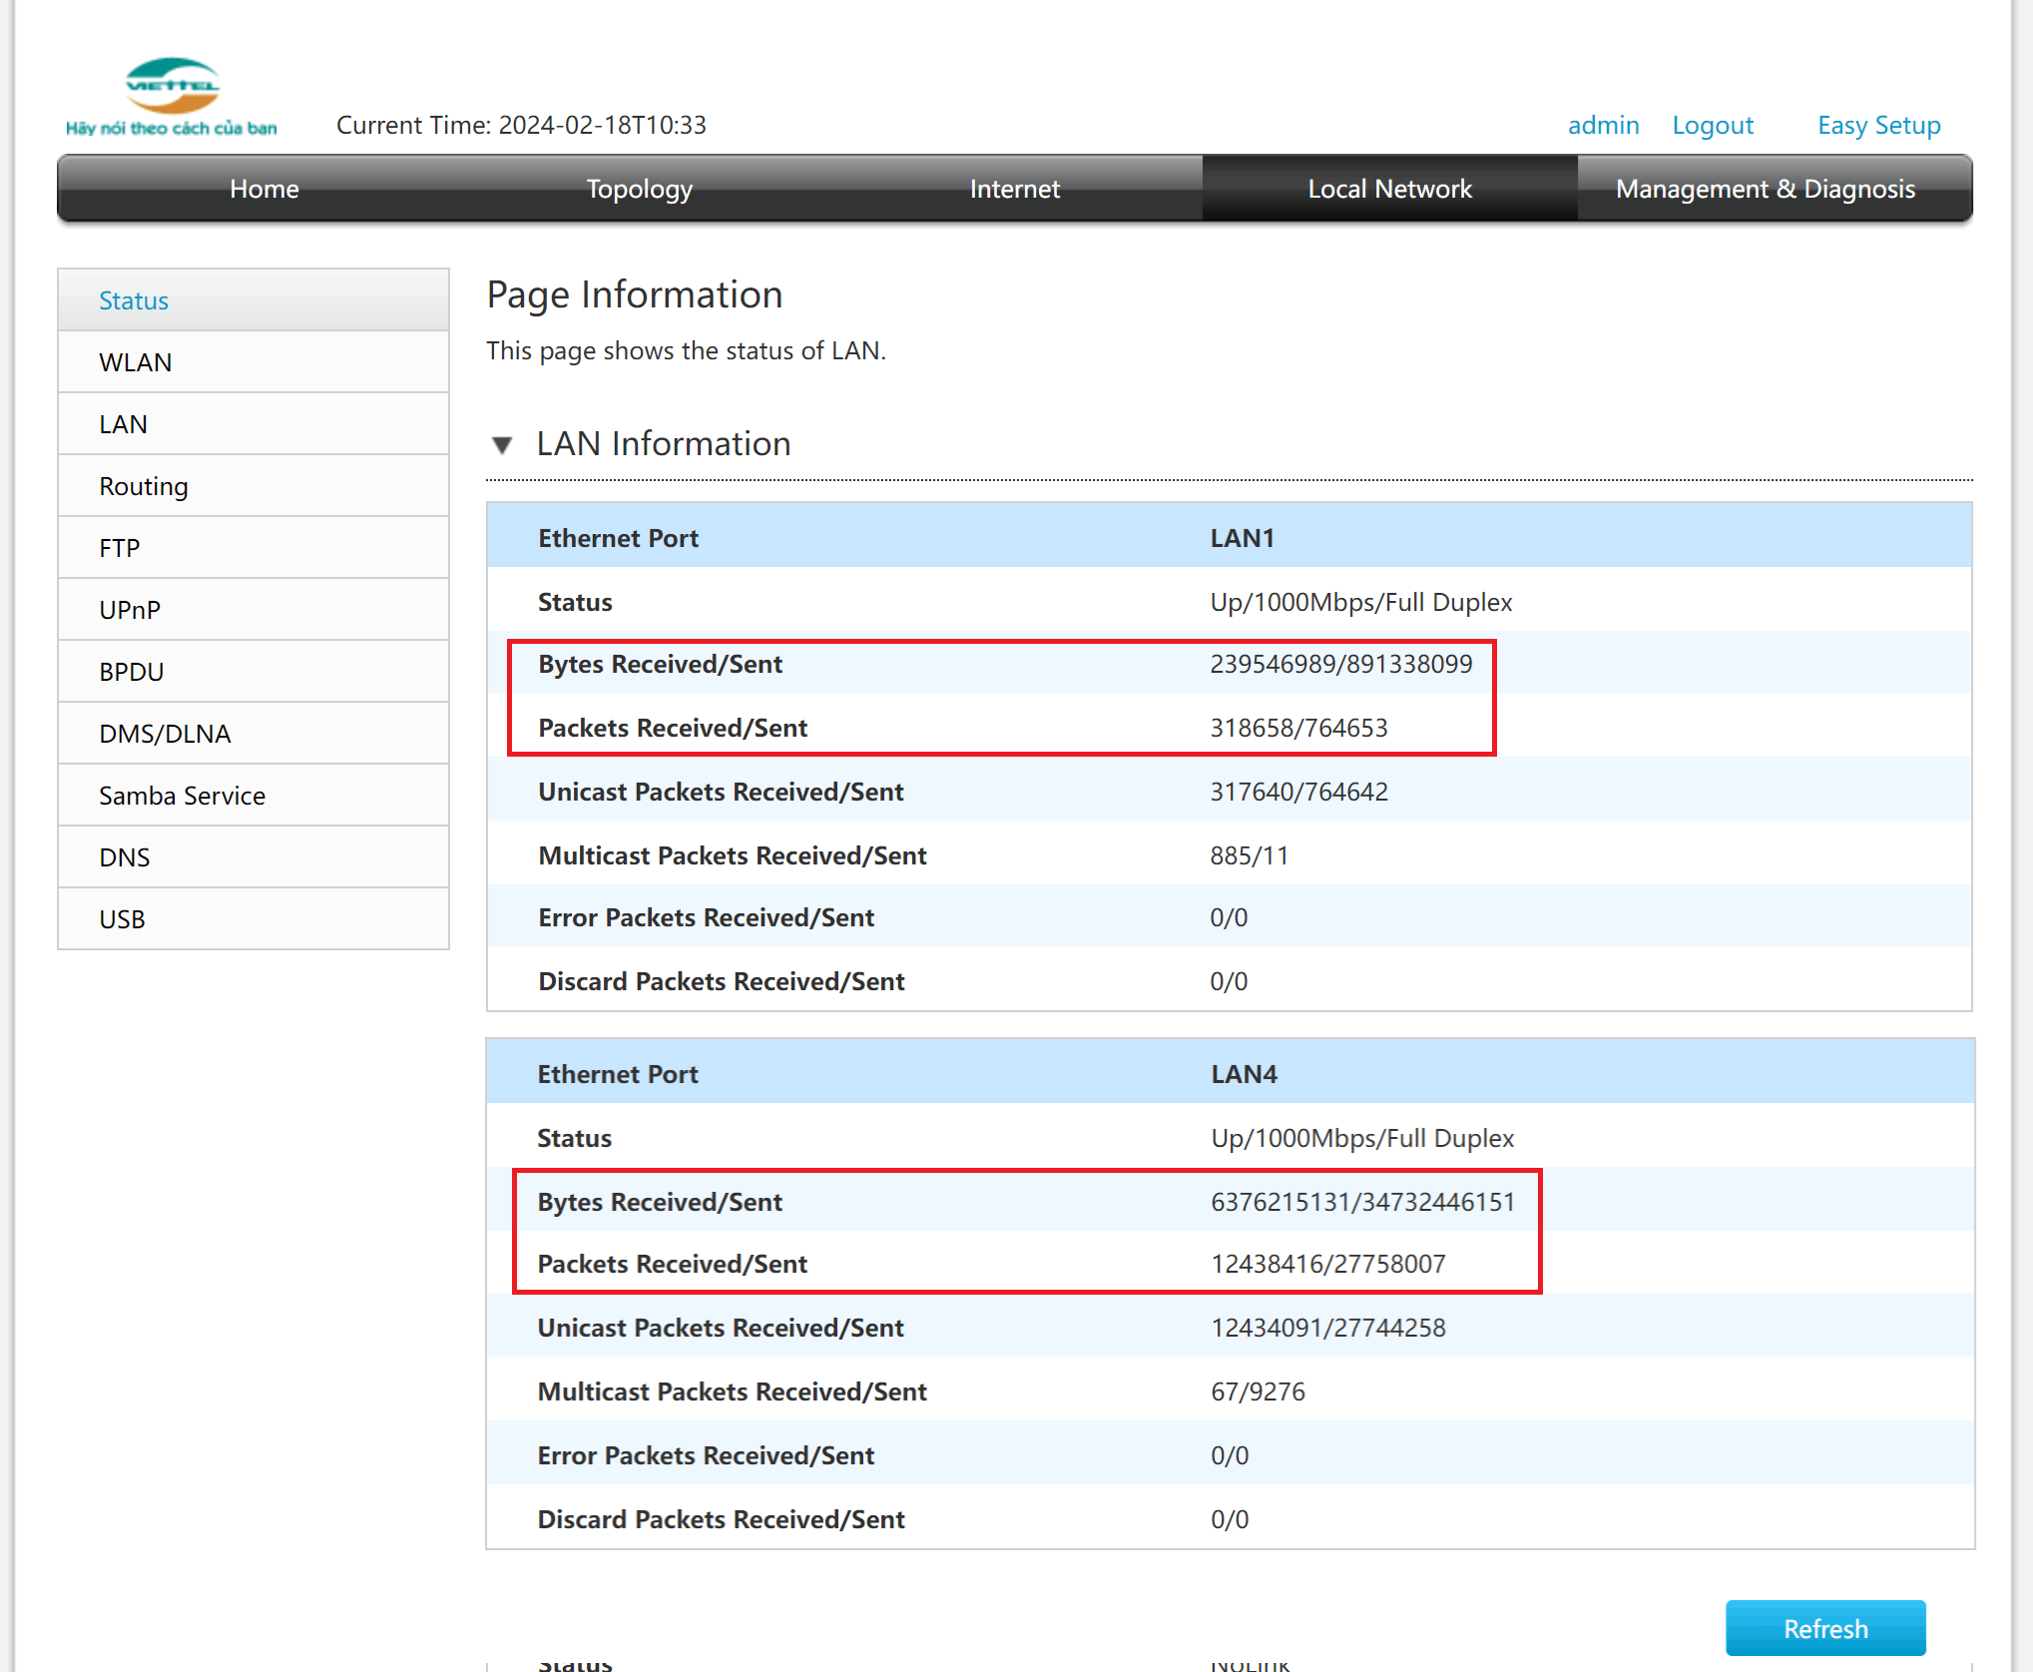Open the BPDU sidebar item
2033x1672 pixels.
(254, 672)
